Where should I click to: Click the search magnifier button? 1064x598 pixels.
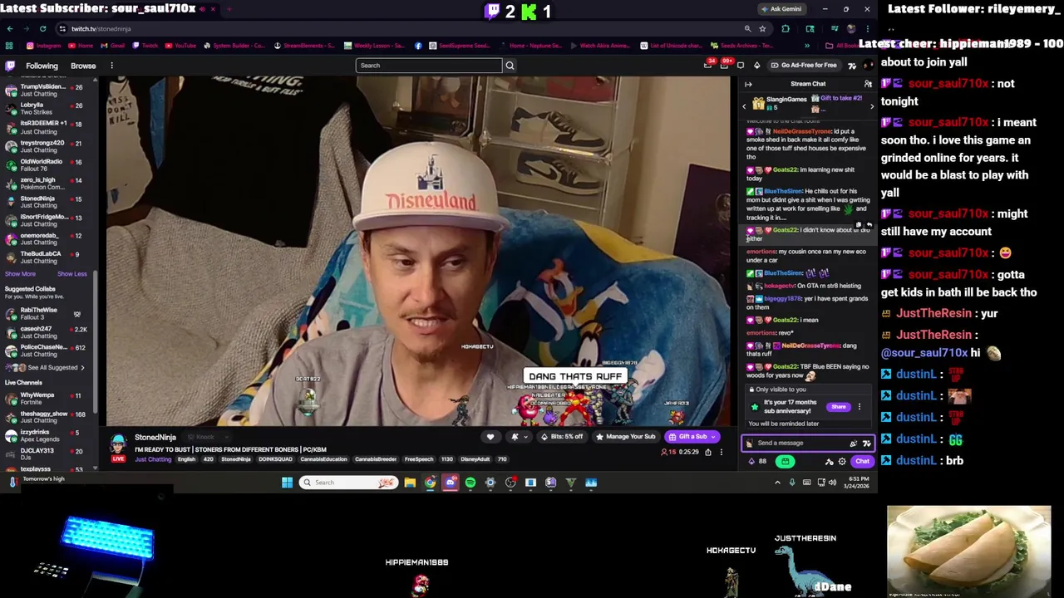coord(510,66)
